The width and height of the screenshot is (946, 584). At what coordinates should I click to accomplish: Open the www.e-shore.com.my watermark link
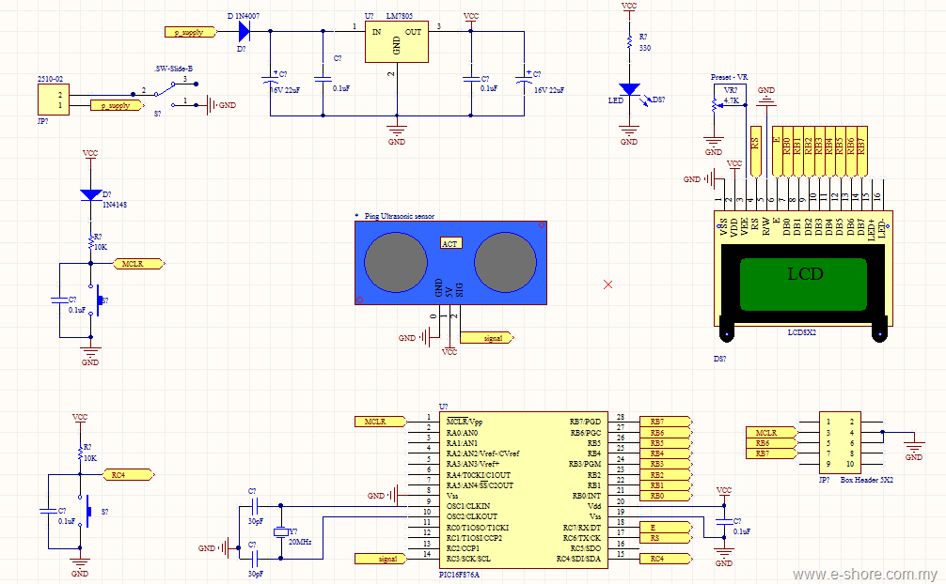[x=864, y=575]
